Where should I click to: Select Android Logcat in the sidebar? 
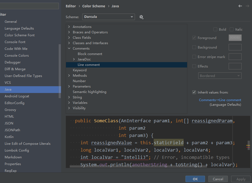pyautogui.click(x=17, y=96)
